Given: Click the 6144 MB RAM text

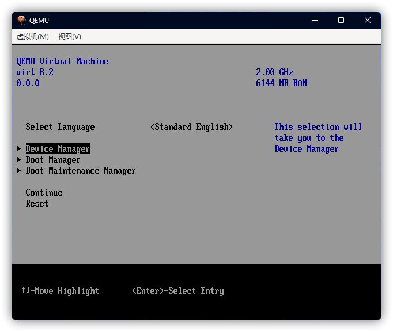Looking at the screenshot, I should (281, 83).
